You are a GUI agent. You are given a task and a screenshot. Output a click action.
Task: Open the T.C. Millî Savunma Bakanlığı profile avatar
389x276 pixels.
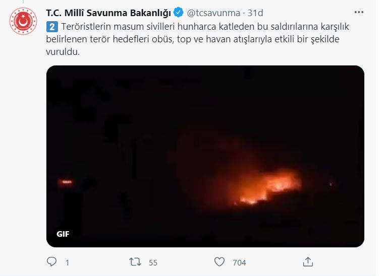point(23,21)
